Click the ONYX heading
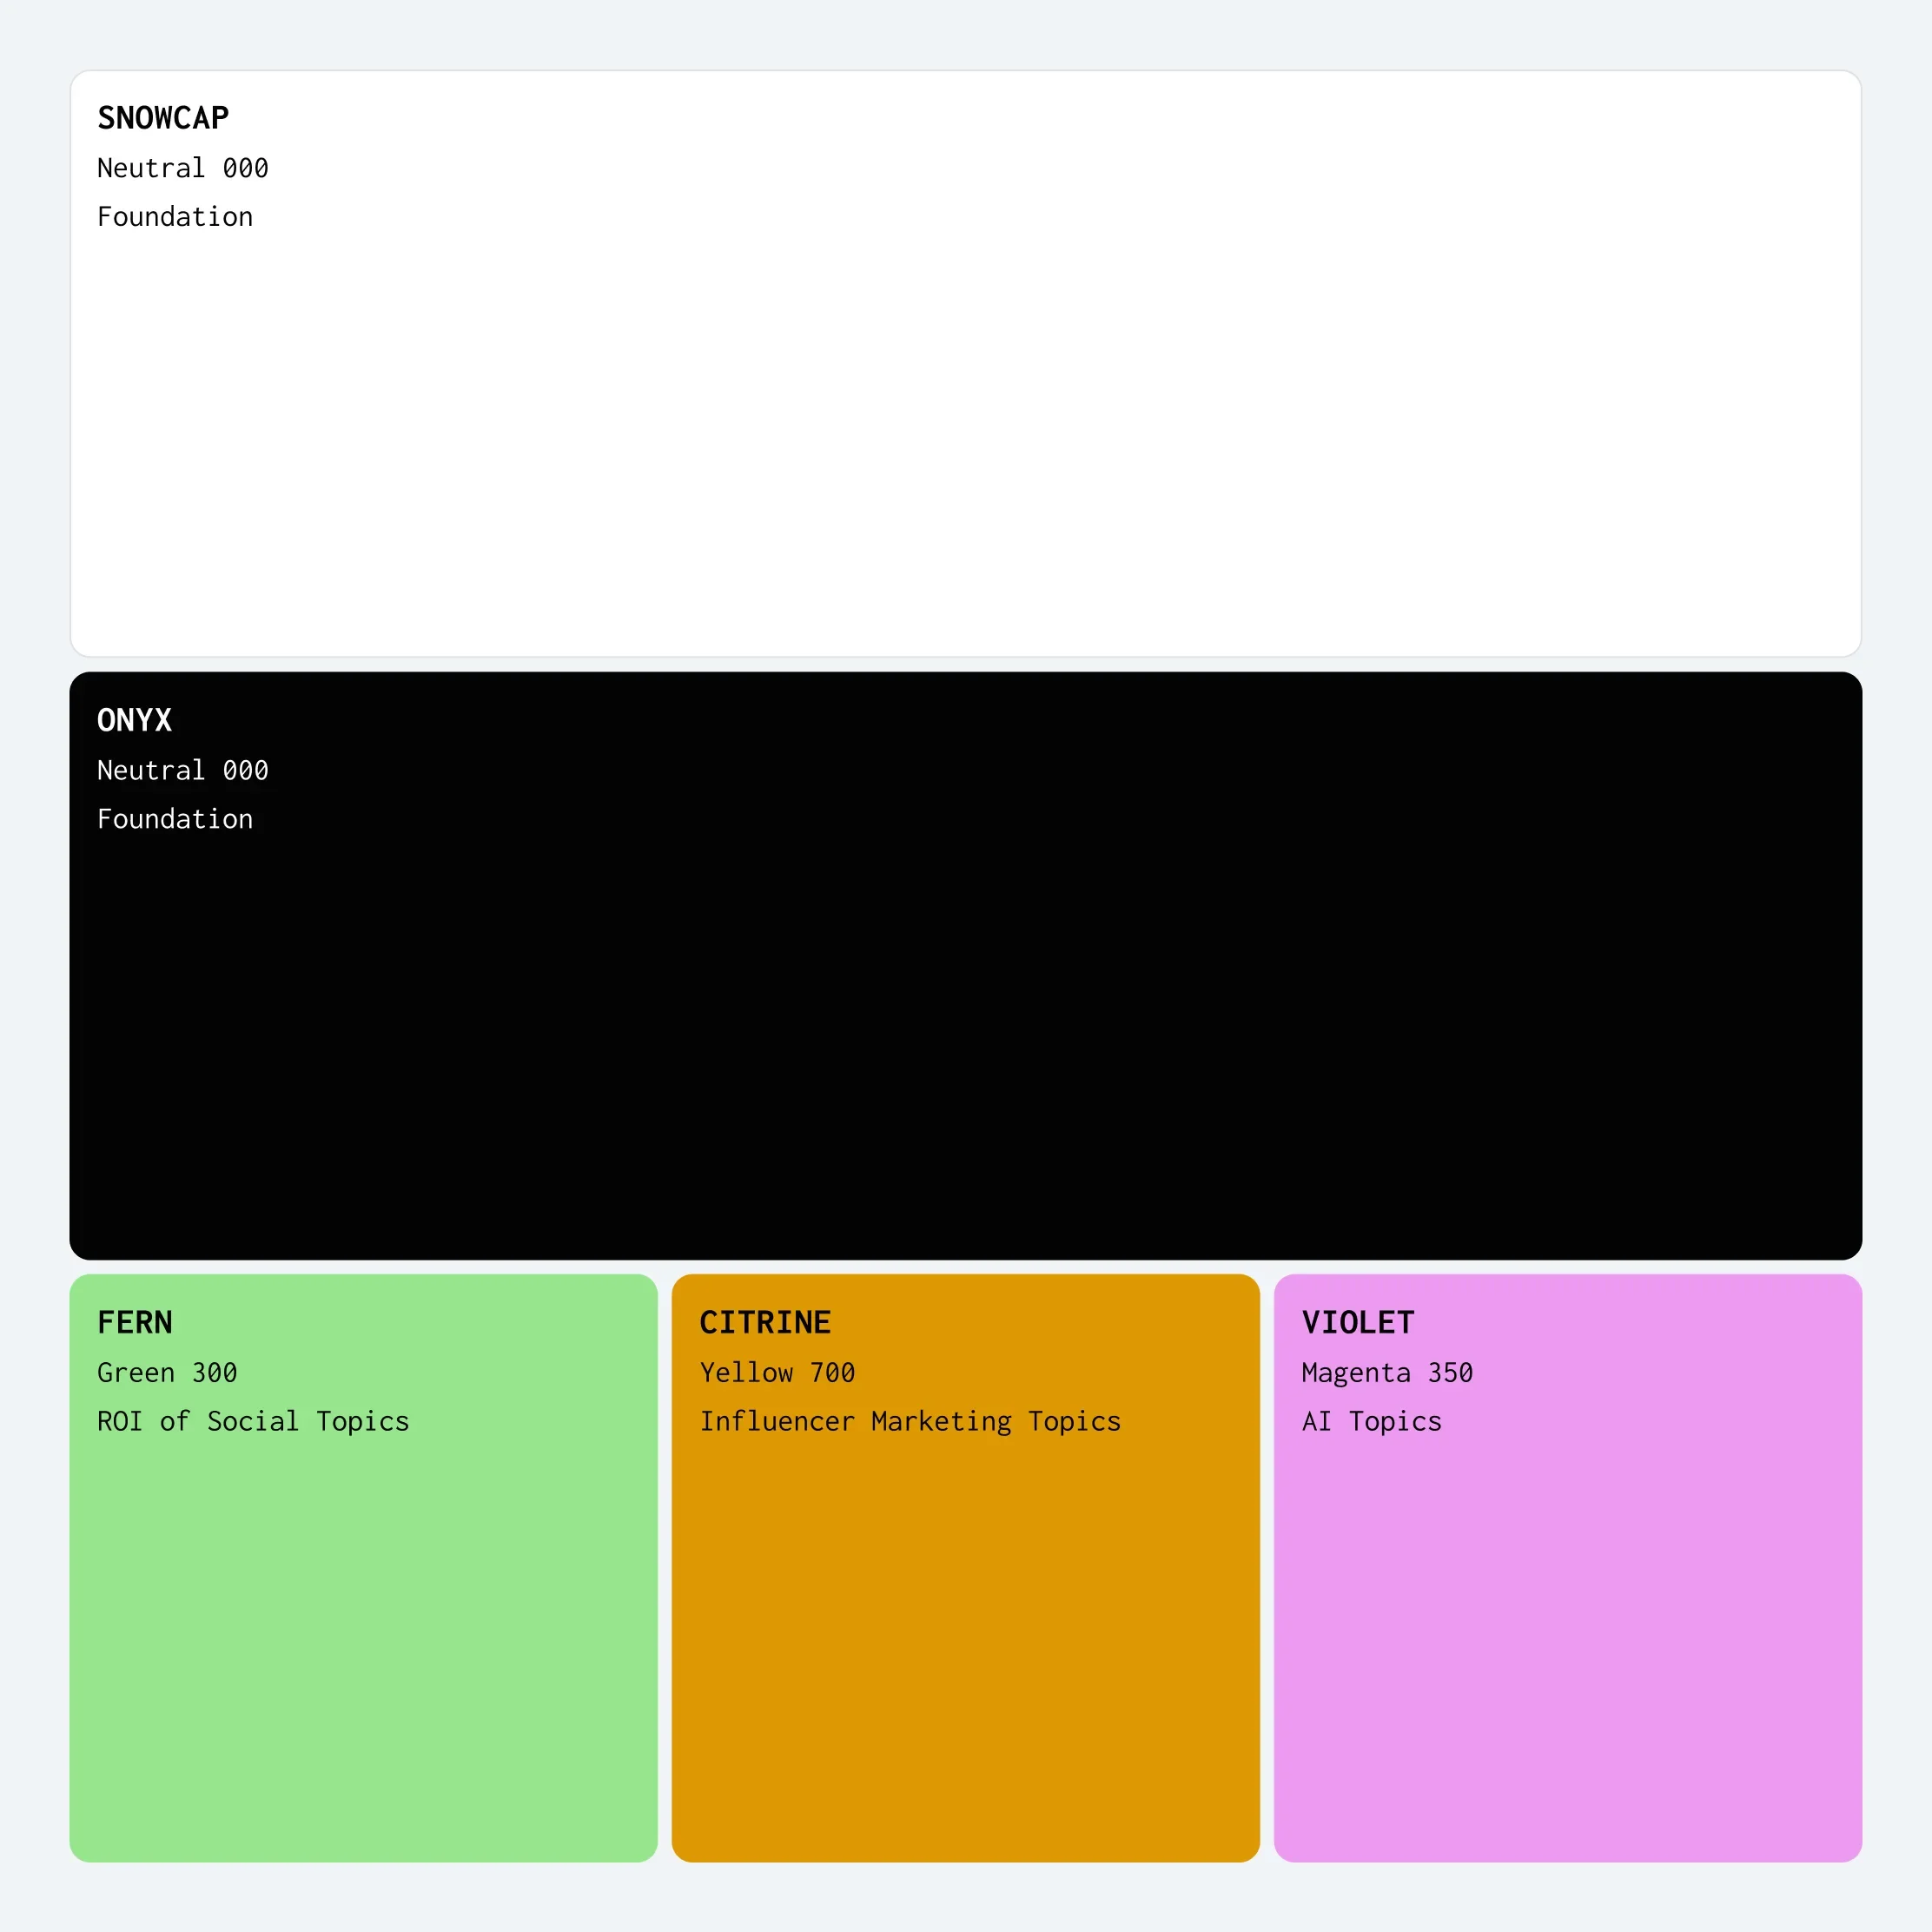Viewport: 1932px width, 1932px height. 135,720
